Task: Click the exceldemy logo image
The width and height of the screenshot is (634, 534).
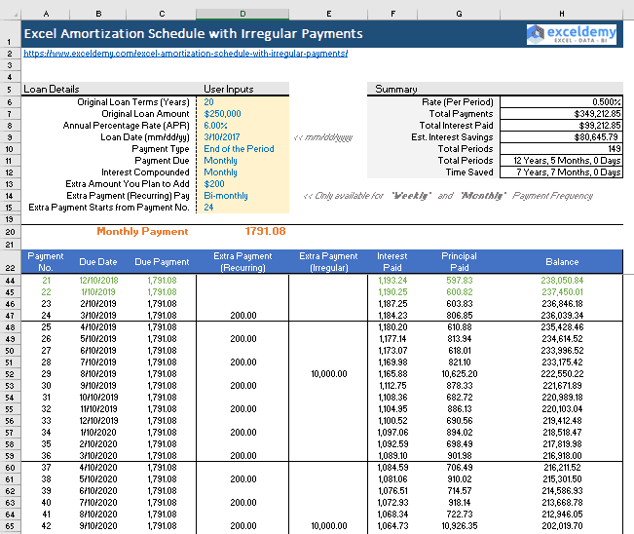Action: 572,34
